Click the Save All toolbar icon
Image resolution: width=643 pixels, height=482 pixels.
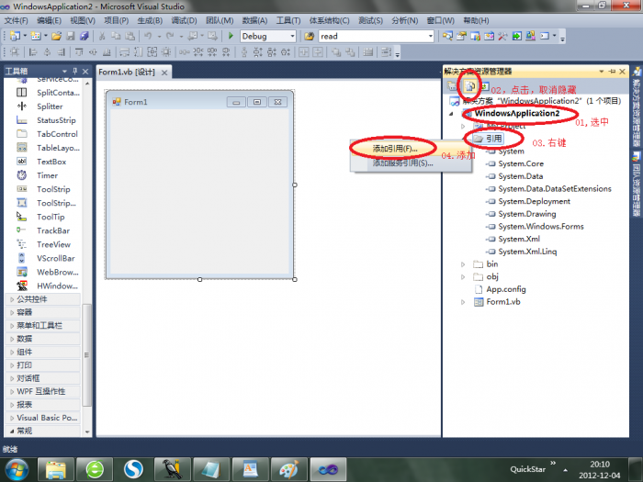[x=85, y=36]
